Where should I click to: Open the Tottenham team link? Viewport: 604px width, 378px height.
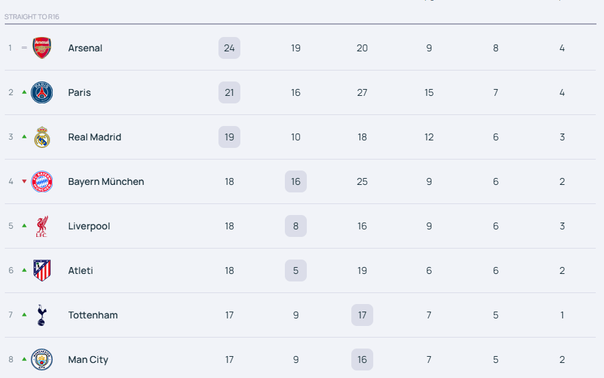click(x=93, y=315)
